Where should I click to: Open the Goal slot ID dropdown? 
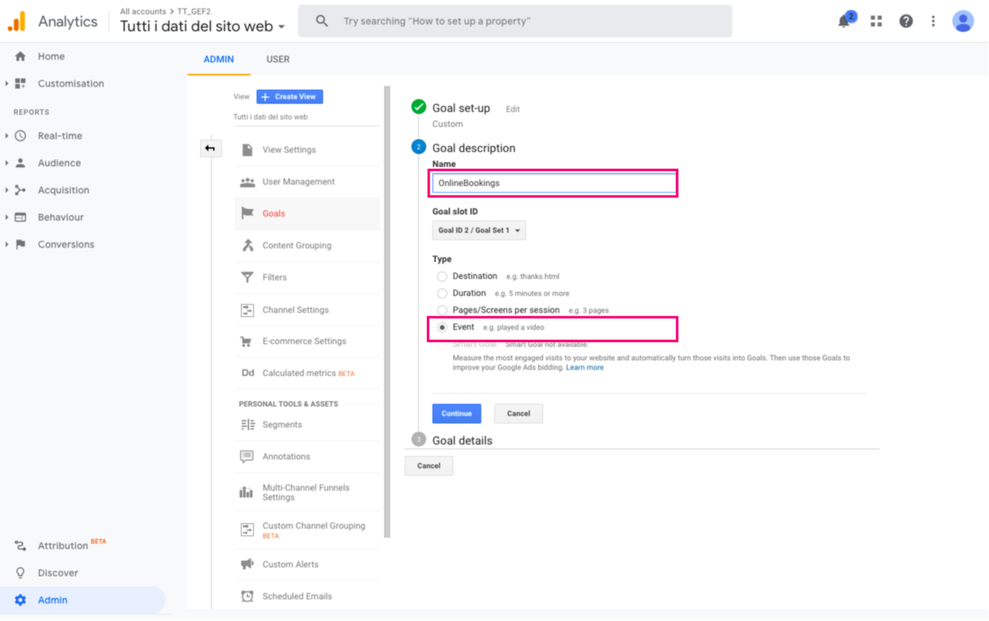point(479,230)
